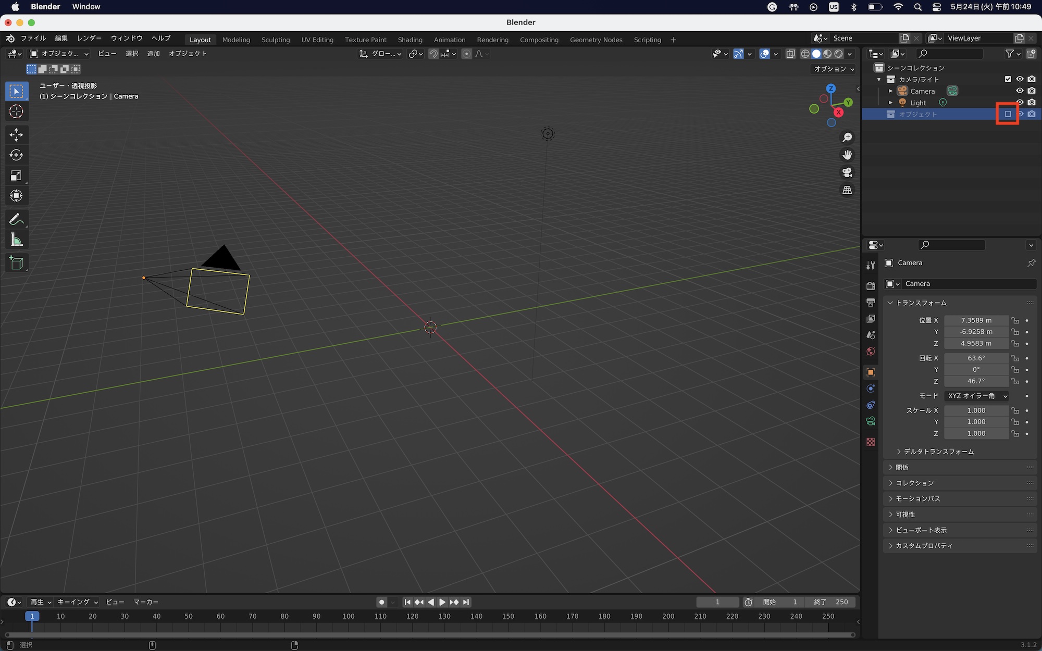The height and width of the screenshot is (651, 1042).
Task: Enable the オブジェクト collection checkbox
Action: (x=1008, y=114)
